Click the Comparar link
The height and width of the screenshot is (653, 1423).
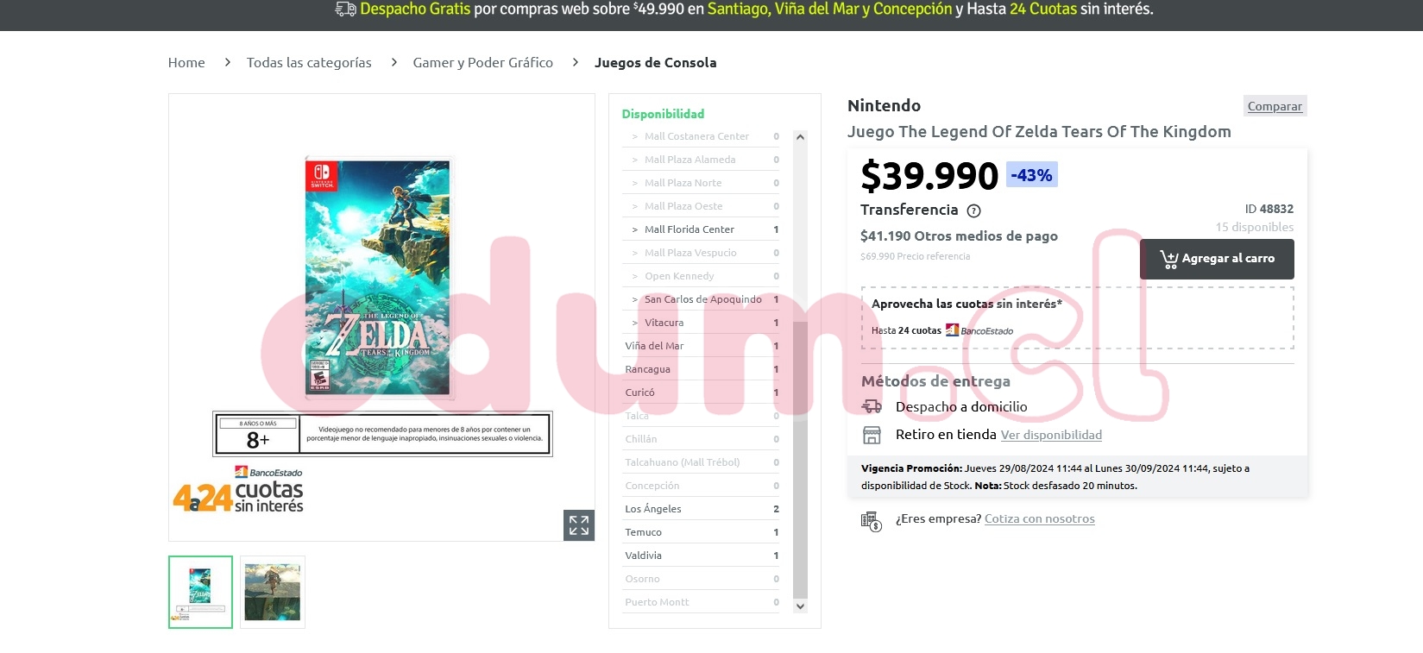[x=1275, y=106]
